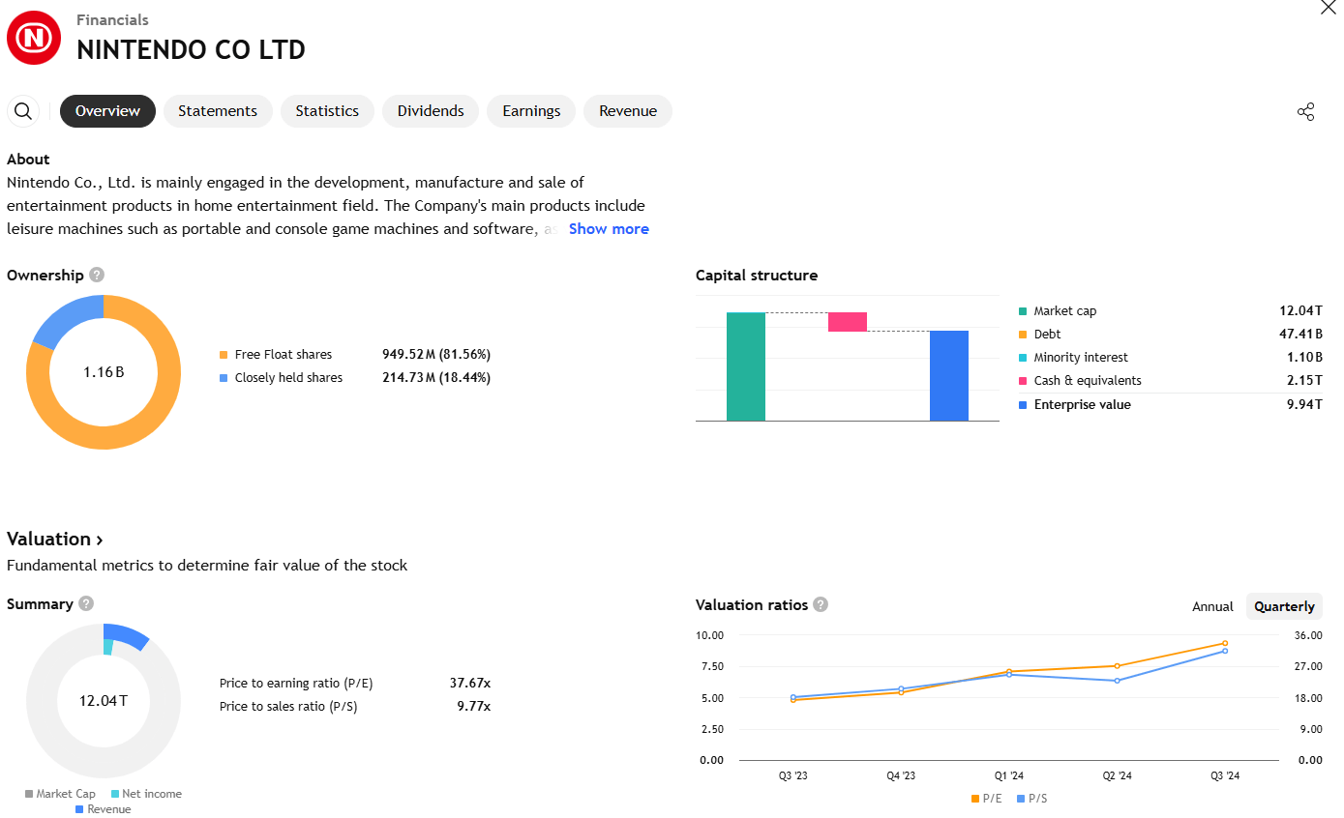Click the Debt value 47.41B
Viewport: 1344px width, 818px height.
(x=1300, y=335)
